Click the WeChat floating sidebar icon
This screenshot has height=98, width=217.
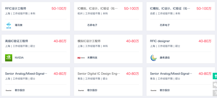215,85
